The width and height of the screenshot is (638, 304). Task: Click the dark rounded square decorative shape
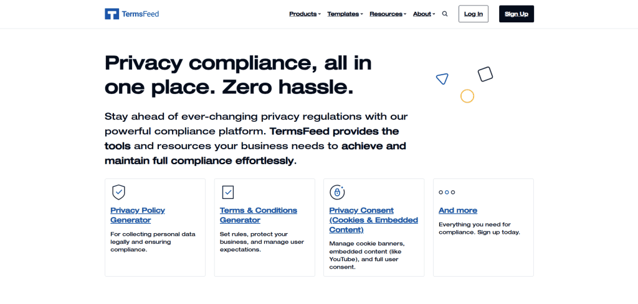pyautogui.click(x=485, y=74)
